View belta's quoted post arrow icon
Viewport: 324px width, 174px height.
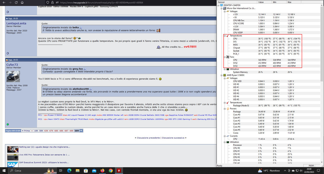[80, 27]
